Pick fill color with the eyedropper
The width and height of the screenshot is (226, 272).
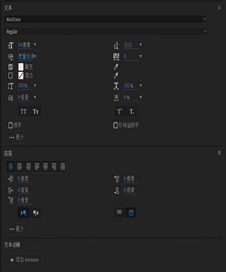pyautogui.click(x=116, y=66)
